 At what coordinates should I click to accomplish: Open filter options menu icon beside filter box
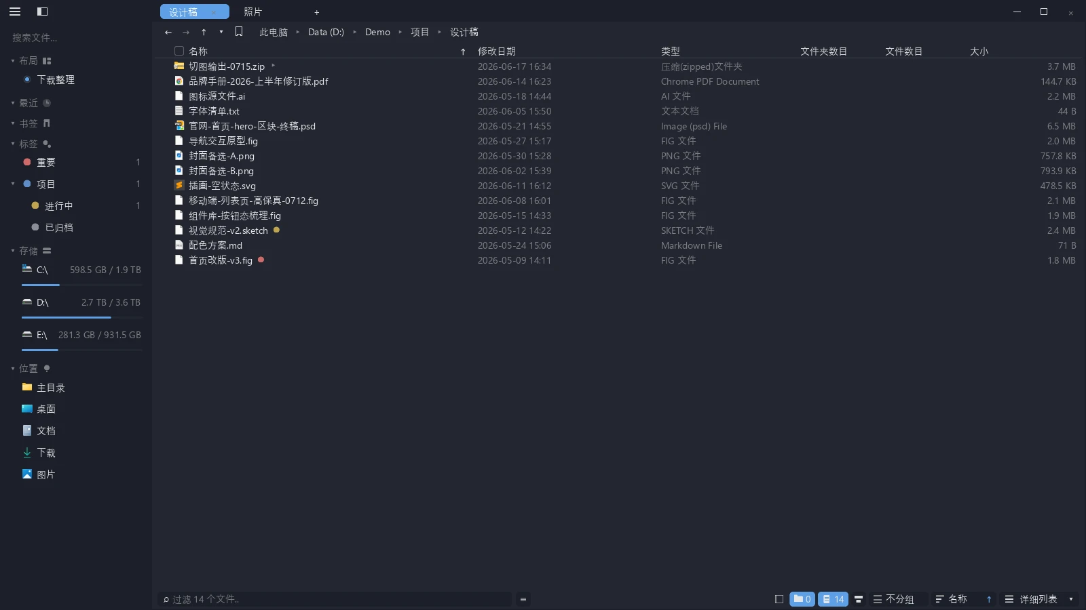click(x=523, y=599)
